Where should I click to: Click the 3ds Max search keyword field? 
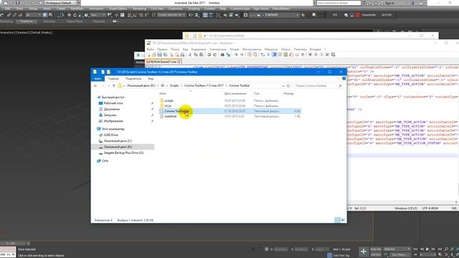pos(339,3)
